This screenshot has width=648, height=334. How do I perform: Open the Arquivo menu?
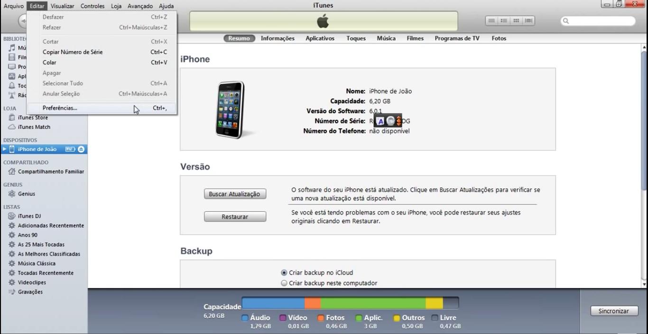[13, 6]
